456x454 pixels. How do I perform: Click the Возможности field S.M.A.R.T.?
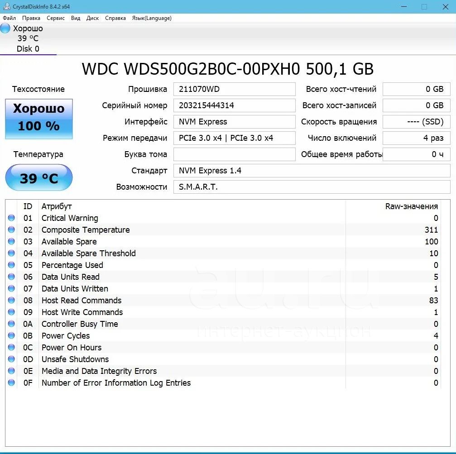[312, 186]
